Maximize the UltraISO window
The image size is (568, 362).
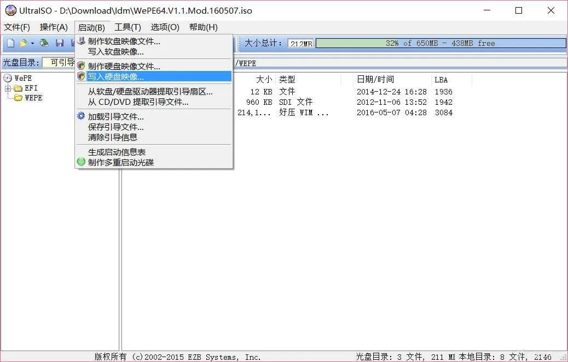(519, 10)
